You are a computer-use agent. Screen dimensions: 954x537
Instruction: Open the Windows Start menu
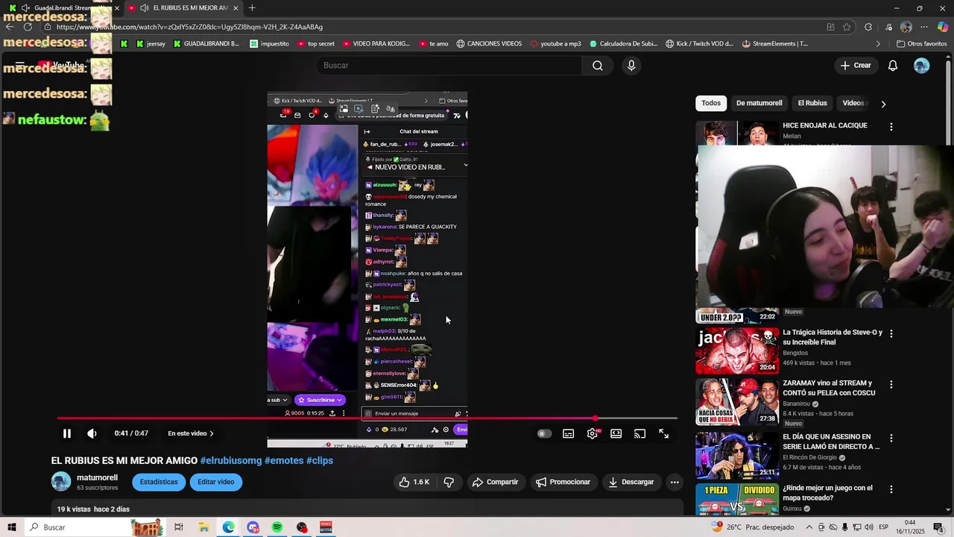[x=11, y=527]
